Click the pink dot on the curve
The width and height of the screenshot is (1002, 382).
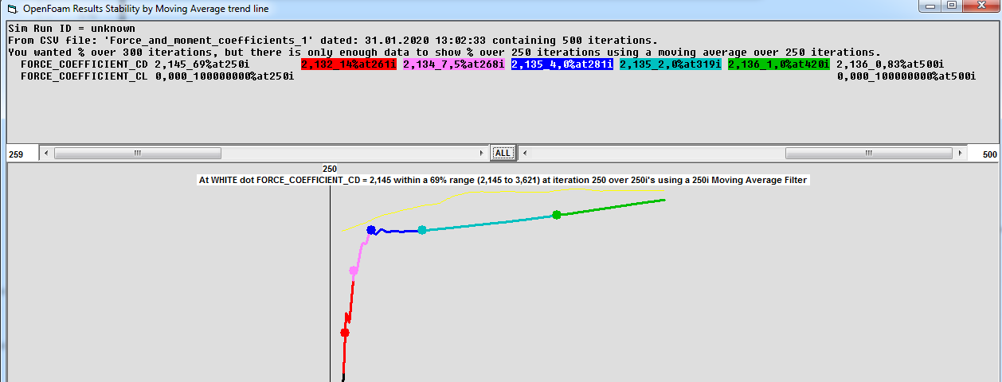354,271
